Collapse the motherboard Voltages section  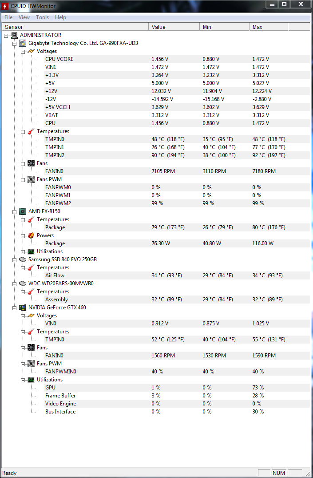click(23, 52)
